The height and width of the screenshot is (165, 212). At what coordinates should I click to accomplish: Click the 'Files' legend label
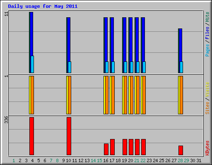207,33
